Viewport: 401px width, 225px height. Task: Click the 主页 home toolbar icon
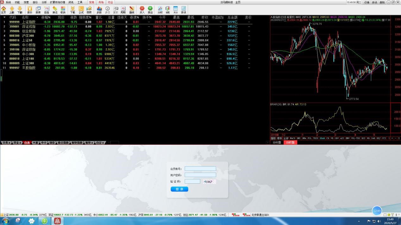pyautogui.click(x=3, y=9)
